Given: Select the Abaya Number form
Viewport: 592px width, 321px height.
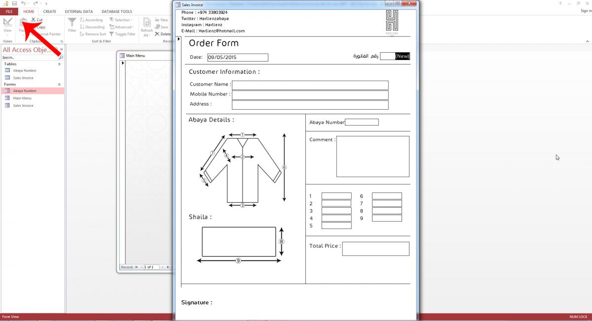Looking at the screenshot, I should click(x=33, y=91).
